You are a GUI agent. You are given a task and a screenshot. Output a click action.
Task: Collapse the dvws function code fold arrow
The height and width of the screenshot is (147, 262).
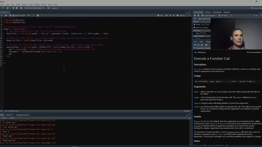[x=3, y=29]
